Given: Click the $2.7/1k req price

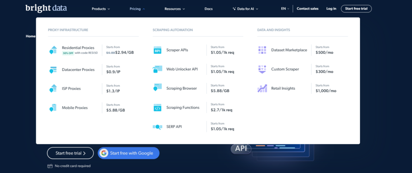Looking at the screenshot, I should 222,110.
